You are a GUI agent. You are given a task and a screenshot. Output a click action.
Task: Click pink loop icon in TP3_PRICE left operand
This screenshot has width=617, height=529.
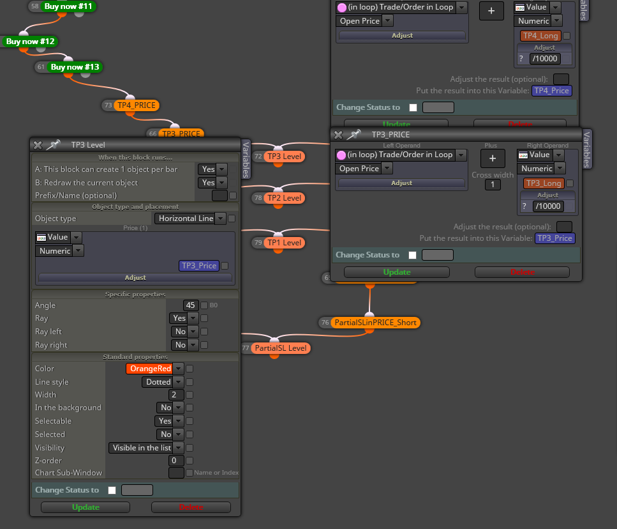[341, 155]
